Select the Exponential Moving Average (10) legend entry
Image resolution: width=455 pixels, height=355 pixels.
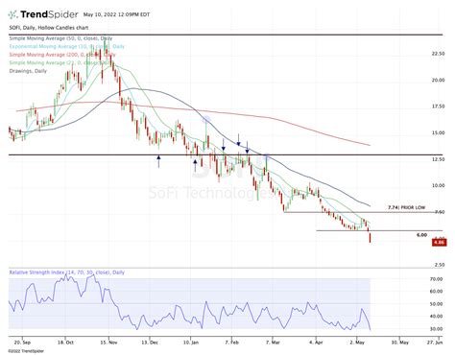point(66,46)
